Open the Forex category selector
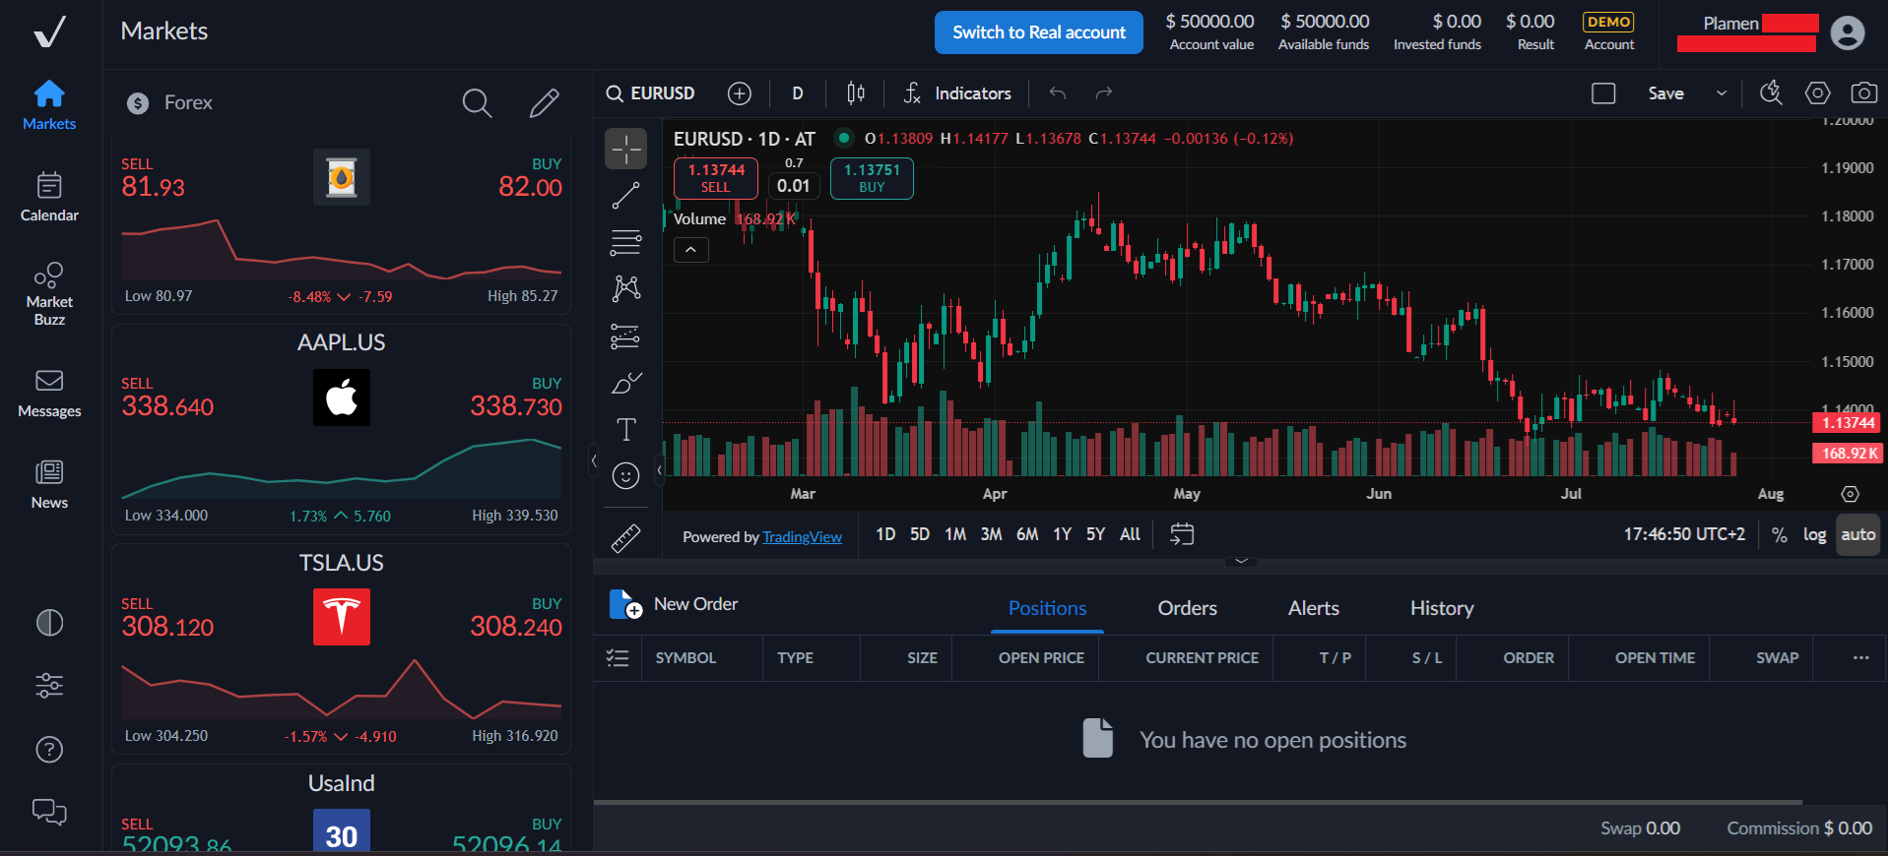 click(x=169, y=102)
